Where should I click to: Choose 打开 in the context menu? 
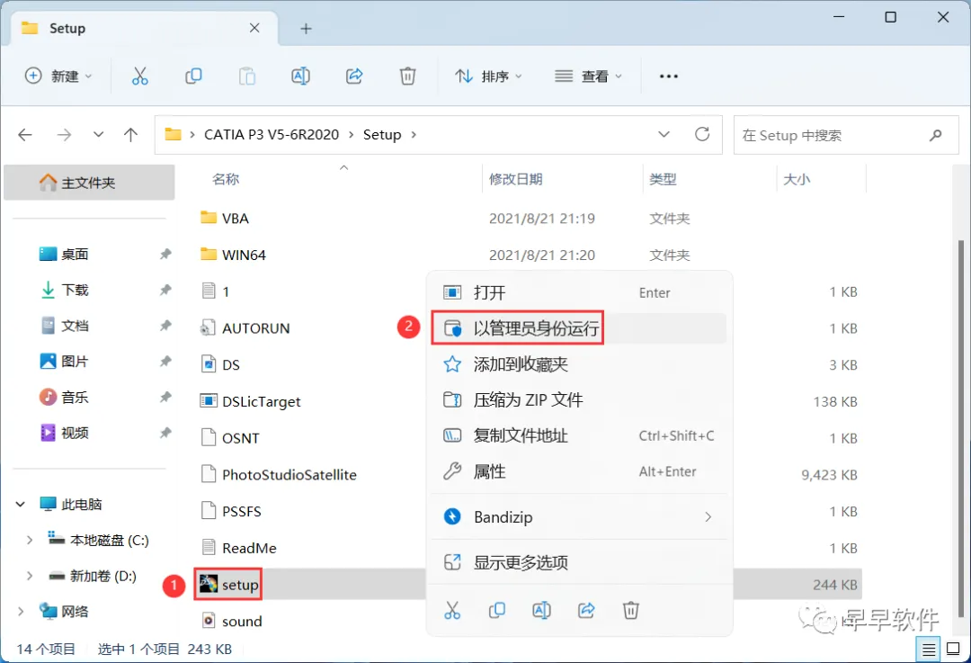pos(579,292)
